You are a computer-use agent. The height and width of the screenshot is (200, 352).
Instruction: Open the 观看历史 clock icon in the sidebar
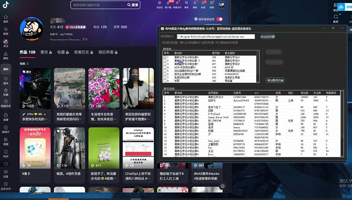[6, 102]
